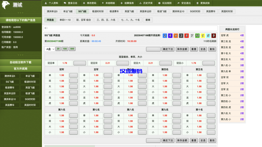The height and width of the screenshot is (147, 262).
Task: Open the 七、八、九、十名 sub-tab
Action: 130,20
